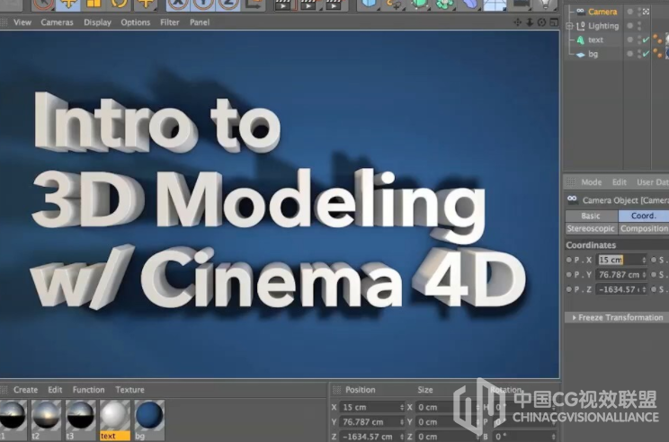This screenshot has width=669, height=442.
Task: Disable text object green checkmark
Action: 646,40
